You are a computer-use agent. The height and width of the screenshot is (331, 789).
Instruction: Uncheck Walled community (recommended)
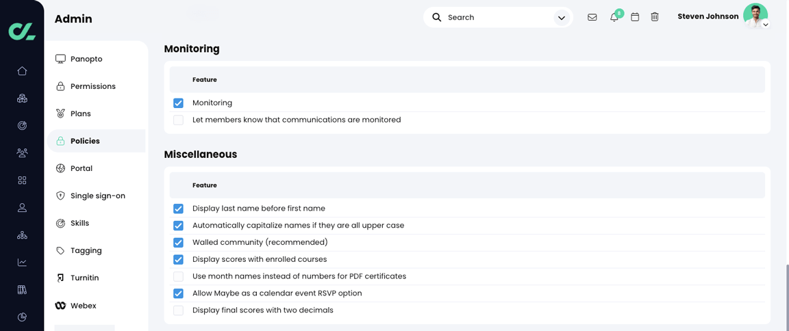[178, 243]
